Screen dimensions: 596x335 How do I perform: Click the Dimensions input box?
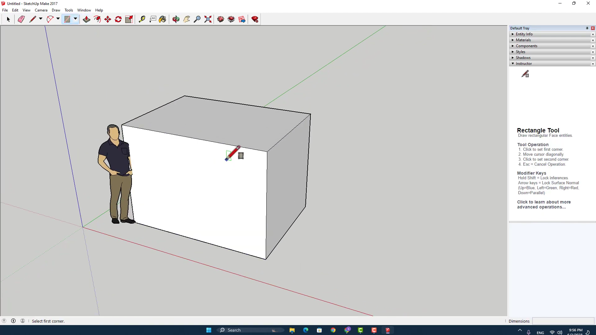pos(563,321)
